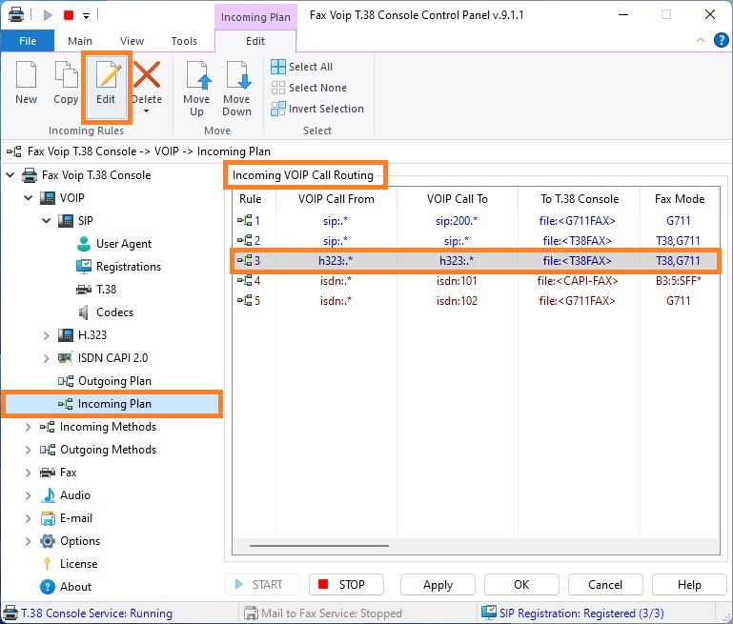This screenshot has width=733, height=624.
Task: Click Invert Selection in the ribbon
Action: point(317,109)
